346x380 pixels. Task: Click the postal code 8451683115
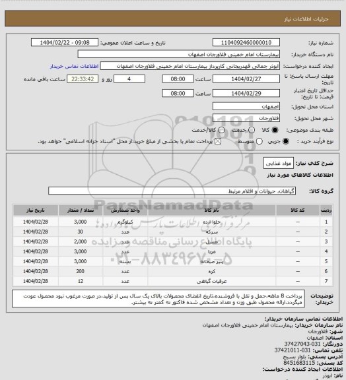coord(299,363)
